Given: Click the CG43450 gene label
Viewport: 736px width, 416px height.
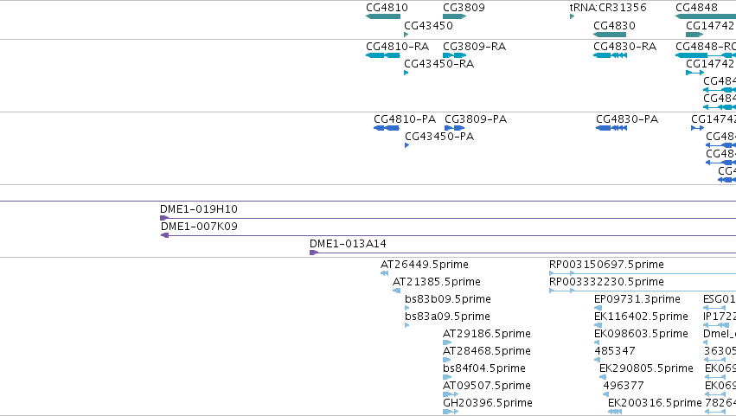Looking at the screenshot, I should point(429,25).
